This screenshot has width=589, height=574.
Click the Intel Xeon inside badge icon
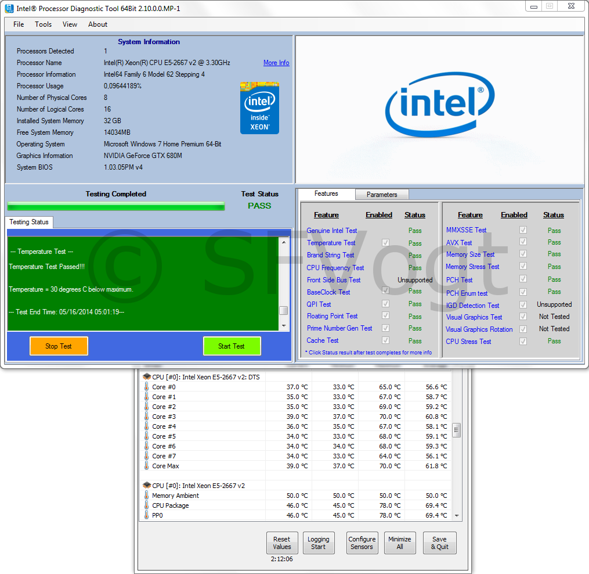point(259,107)
